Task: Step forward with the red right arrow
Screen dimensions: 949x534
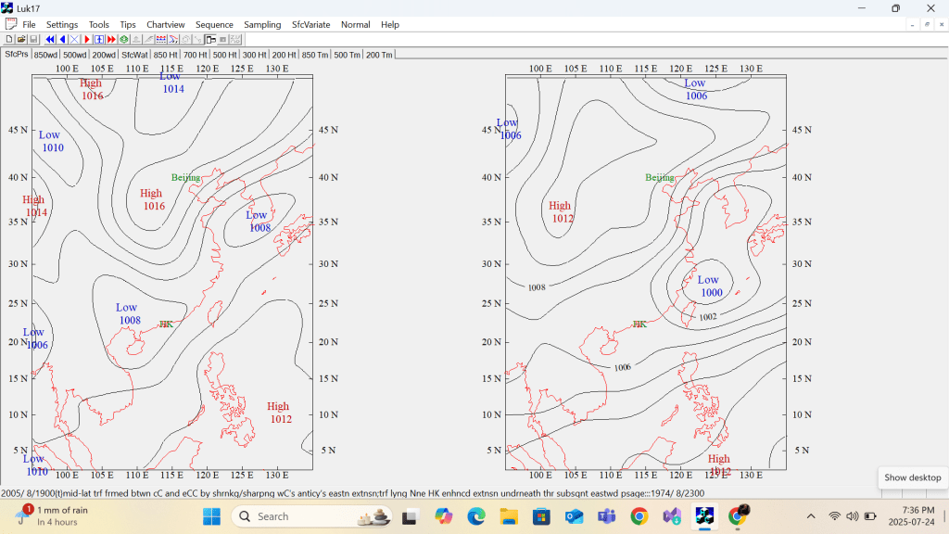Action: click(87, 40)
